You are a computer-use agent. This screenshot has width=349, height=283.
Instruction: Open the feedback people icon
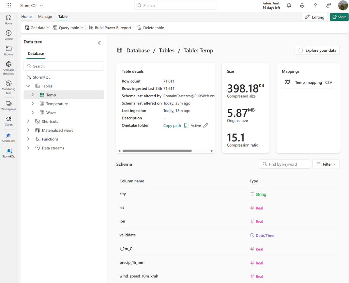pos(329,5)
